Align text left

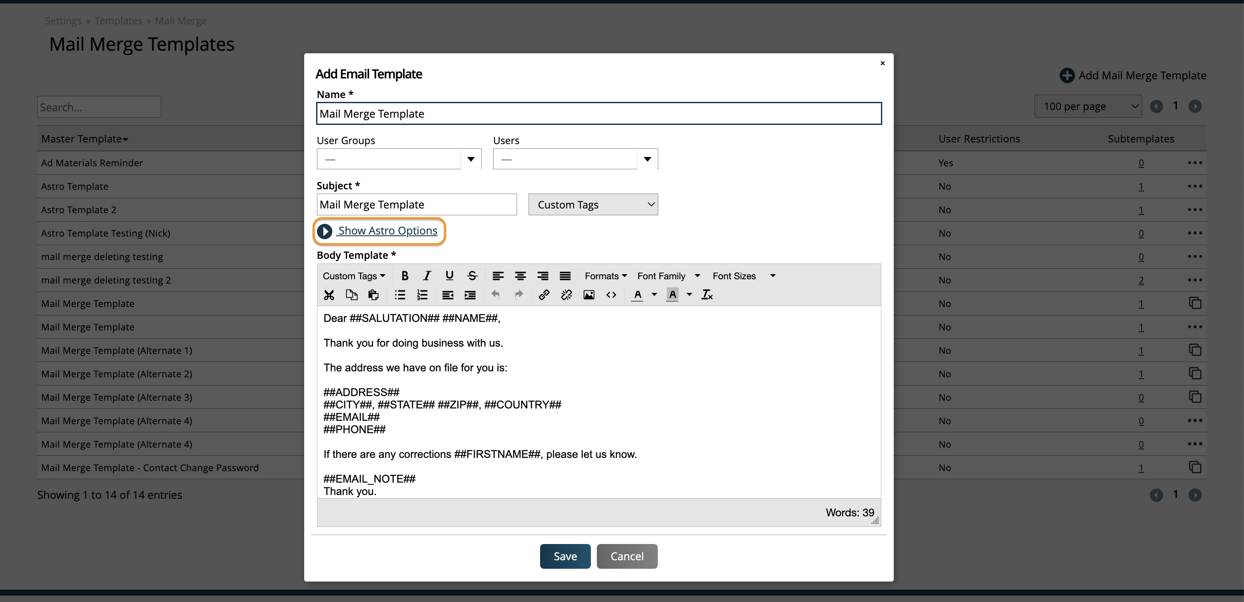point(498,276)
